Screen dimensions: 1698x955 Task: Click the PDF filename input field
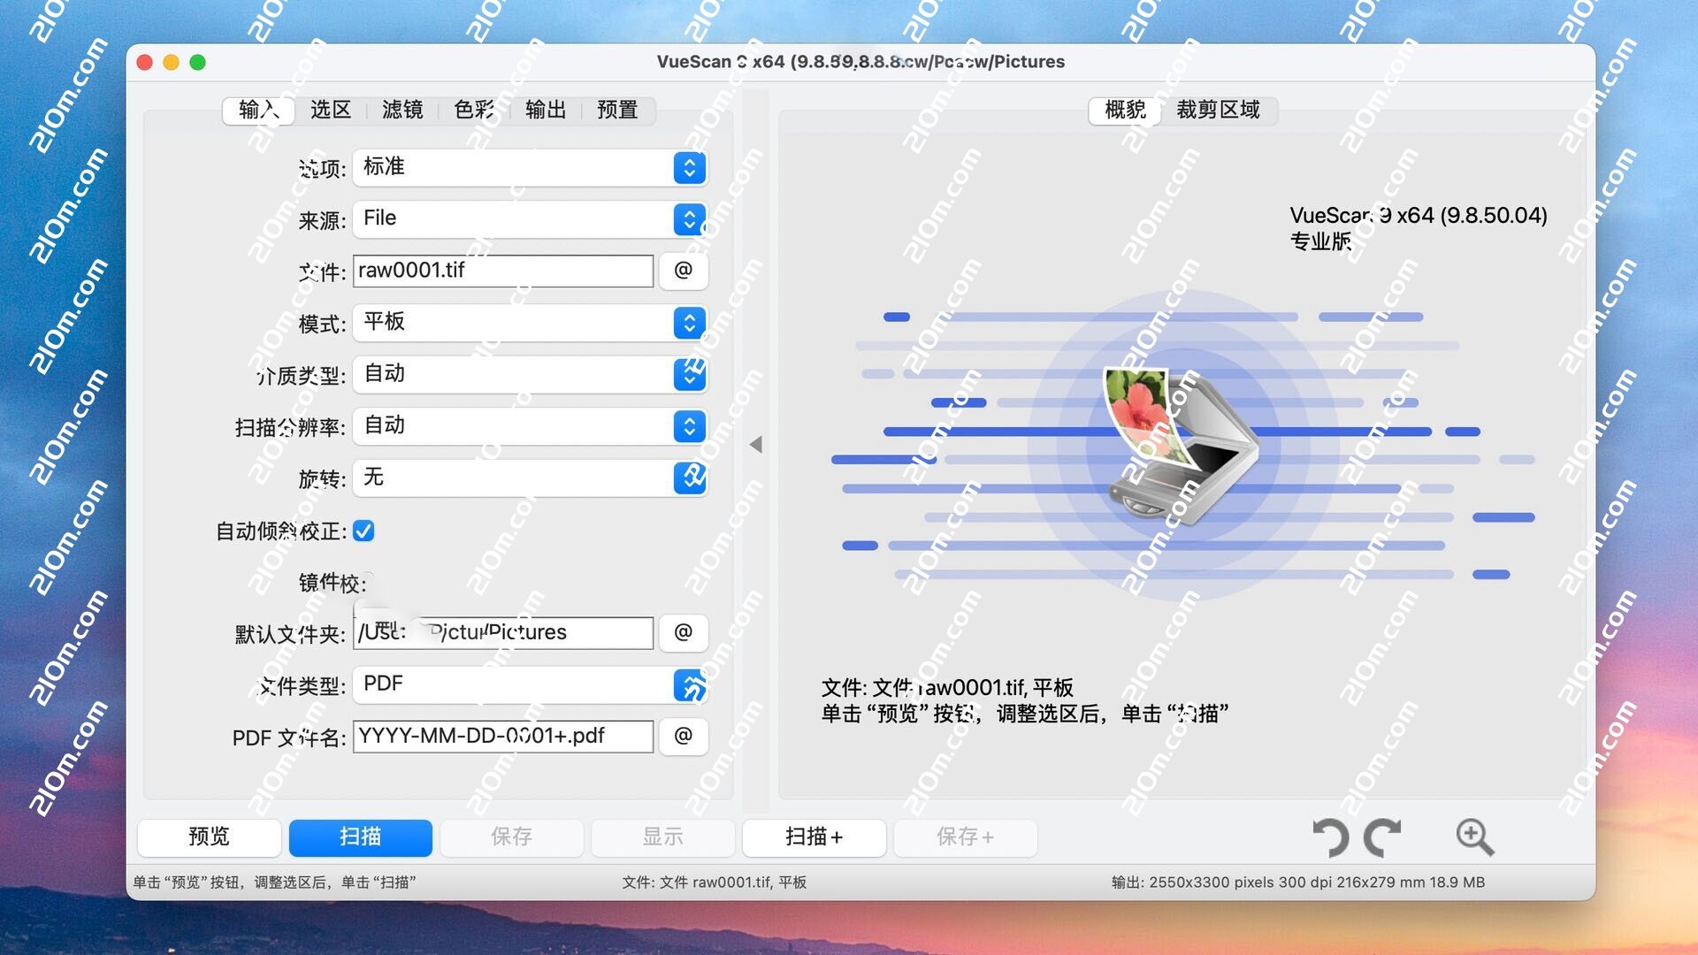[x=502, y=737]
